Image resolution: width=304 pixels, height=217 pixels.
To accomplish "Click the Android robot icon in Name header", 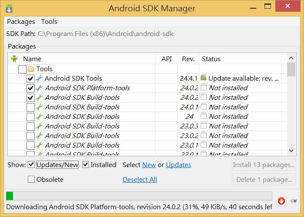I will pos(14,59).
